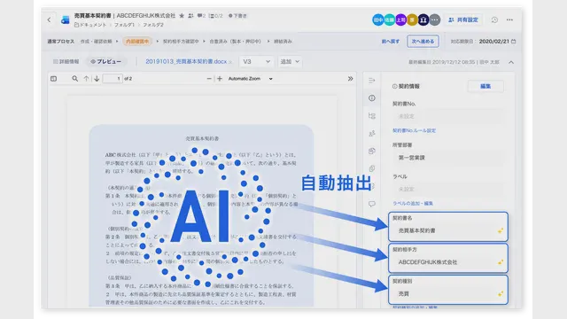
Task: Click the ラベル input field
Action: coord(448,189)
